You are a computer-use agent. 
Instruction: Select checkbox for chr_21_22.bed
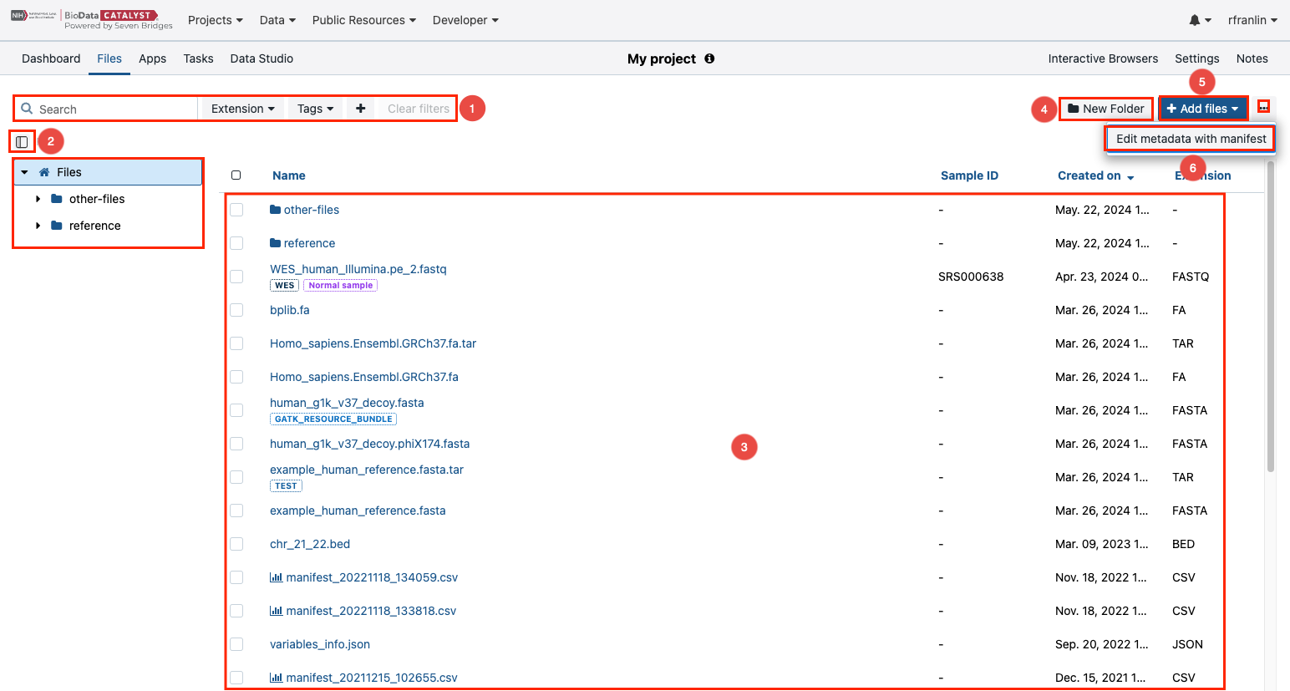(x=236, y=544)
